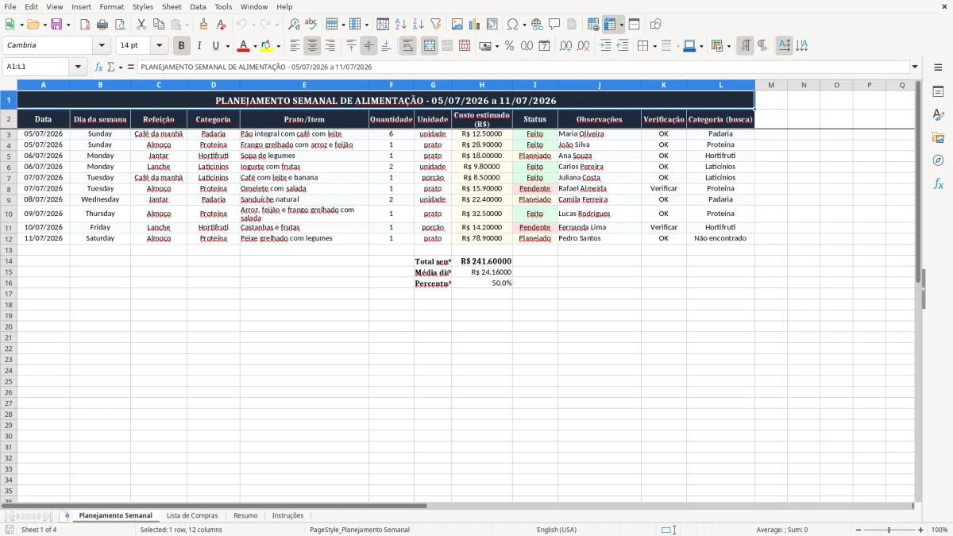Expand the Font Name dropdown
953x536 pixels.
click(x=102, y=45)
